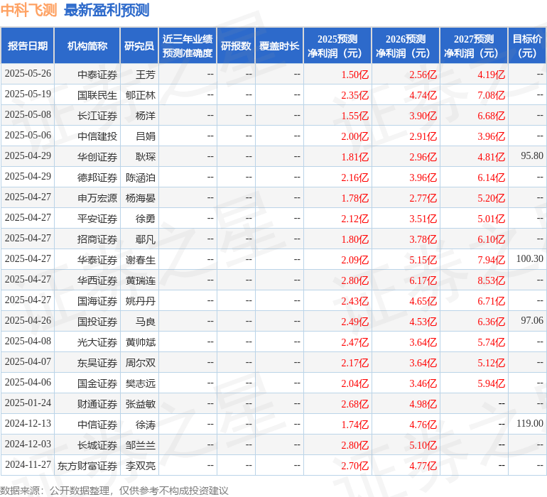This screenshot has width=547, height=497.
Task: Click the 机构简称 column header
Action: (x=87, y=46)
